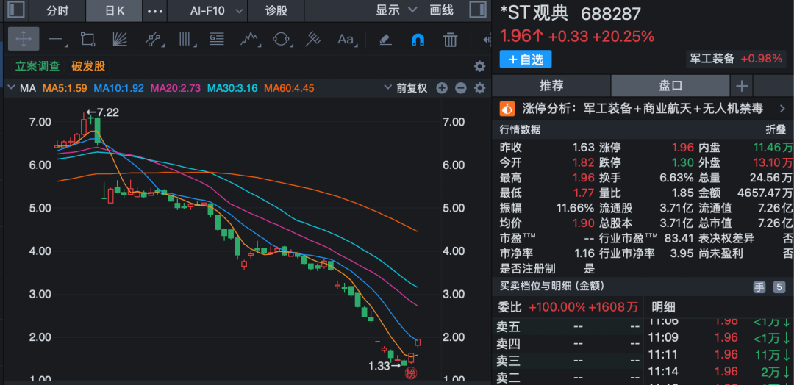Select the rectangle drawing tool
The height and width of the screenshot is (385, 794).
[88, 39]
